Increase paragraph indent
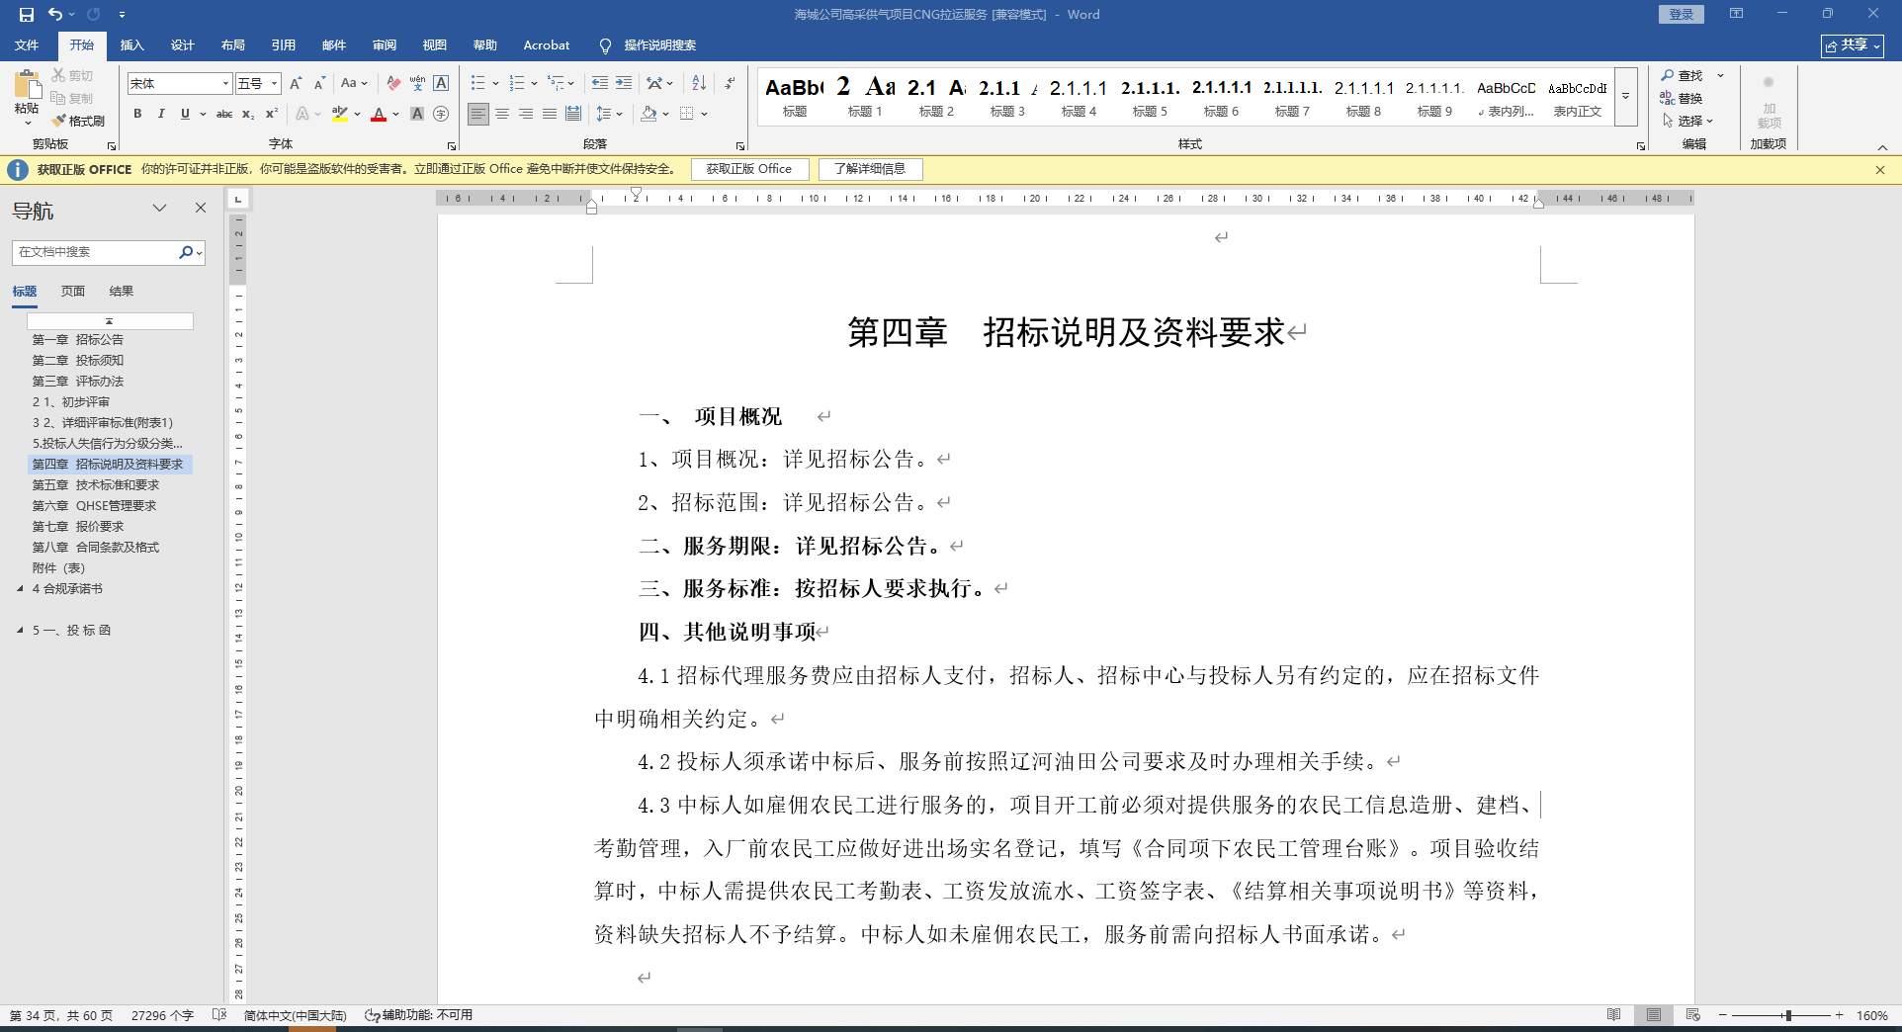This screenshot has width=1902, height=1032. click(624, 83)
